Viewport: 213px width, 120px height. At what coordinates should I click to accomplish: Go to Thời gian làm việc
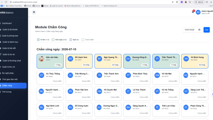pos(10,79)
